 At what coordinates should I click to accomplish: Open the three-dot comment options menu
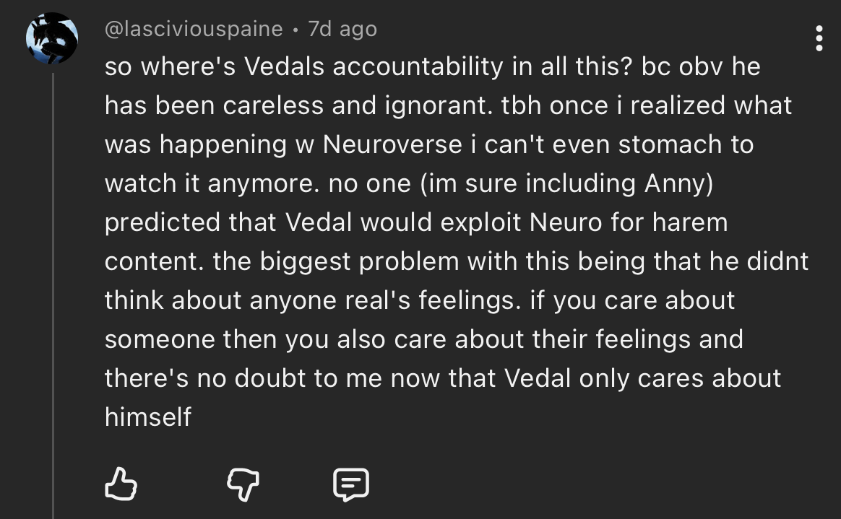(819, 38)
